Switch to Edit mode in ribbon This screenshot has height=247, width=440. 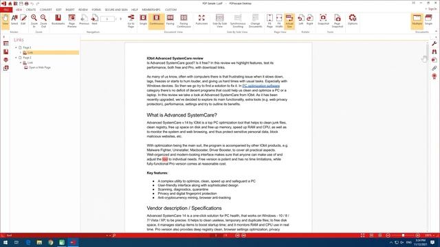(x=23, y=20)
